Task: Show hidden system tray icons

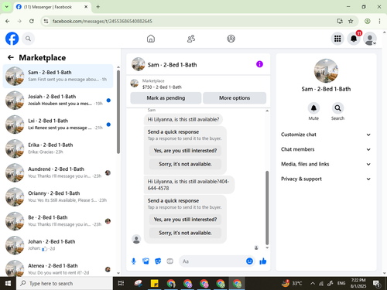Action: point(313,284)
